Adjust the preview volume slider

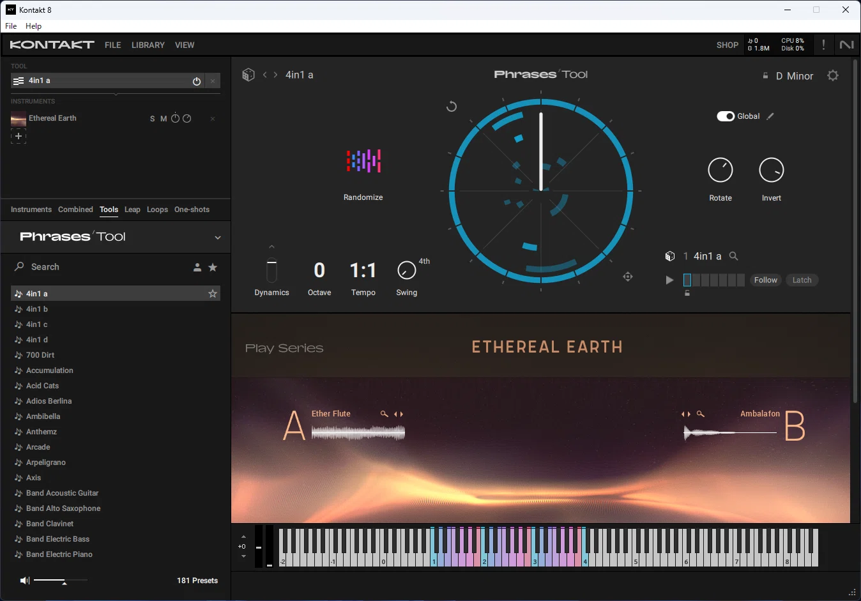point(61,581)
